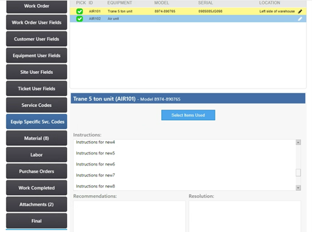View Attachments (2)
Viewport: 312px width, 232px height.
[36, 204]
